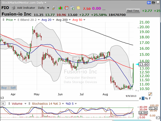Click the Sell button
This screenshot has width=161, height=121.
click(13, 88)
